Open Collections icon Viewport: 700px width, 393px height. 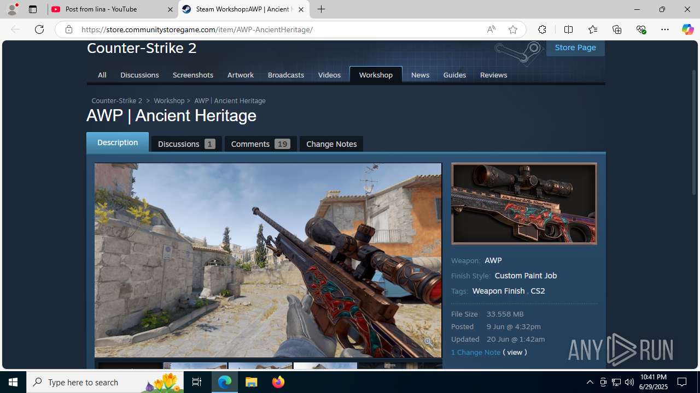[617, 29]
